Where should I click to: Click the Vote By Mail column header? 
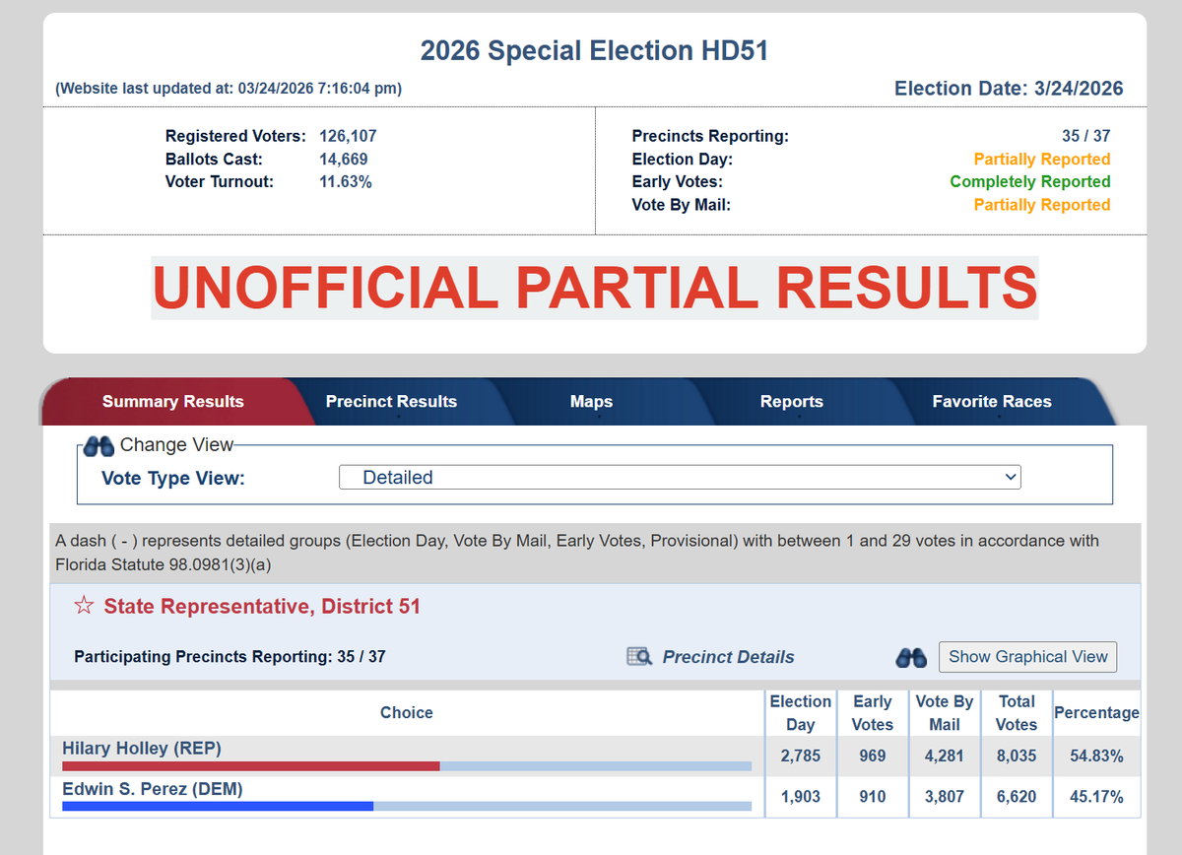944,713
